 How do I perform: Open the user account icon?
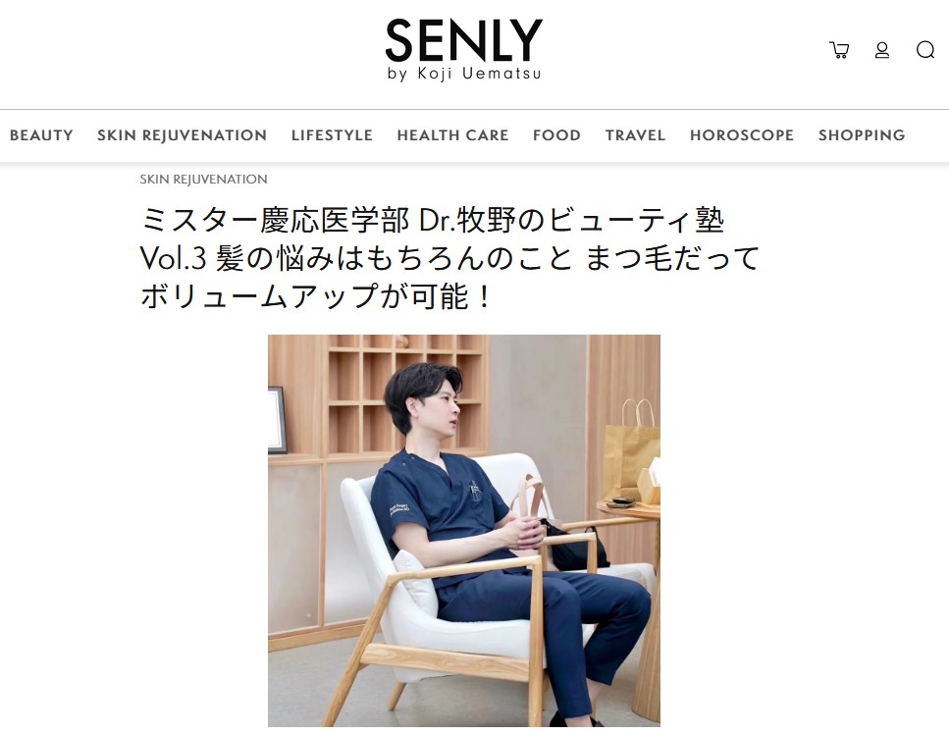coord(882,50)
